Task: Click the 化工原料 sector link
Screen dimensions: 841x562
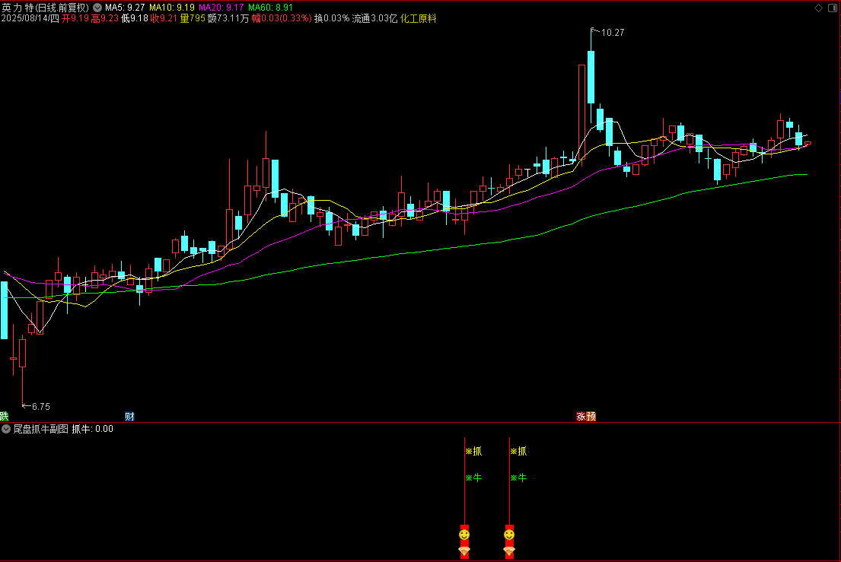Action: (x=419, y=18)
